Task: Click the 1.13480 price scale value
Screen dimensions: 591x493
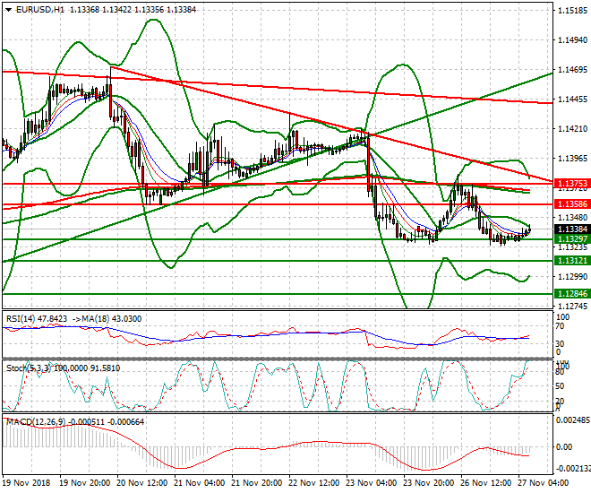Action: pos(572,217)
